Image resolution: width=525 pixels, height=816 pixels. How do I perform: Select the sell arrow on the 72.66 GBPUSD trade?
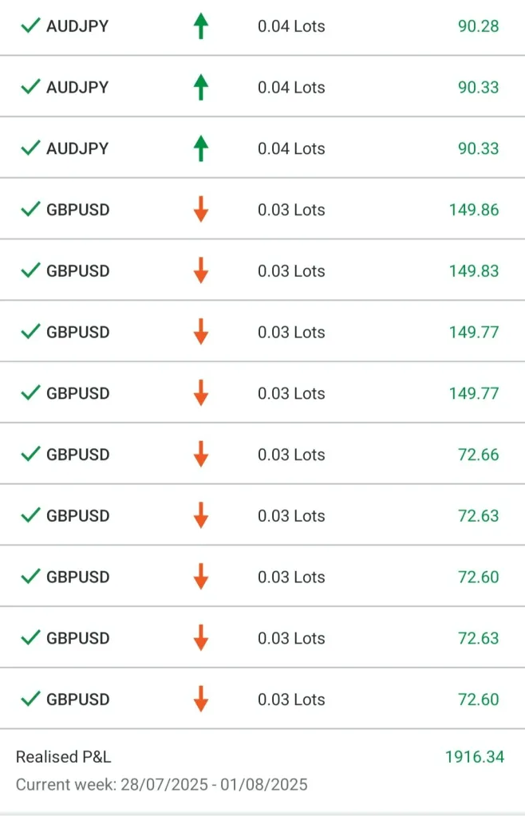pyautogui.click(x=201, y=455)
